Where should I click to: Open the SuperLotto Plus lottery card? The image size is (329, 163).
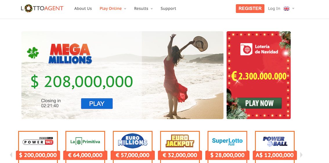pyautogui.click(x=227, y=147)
